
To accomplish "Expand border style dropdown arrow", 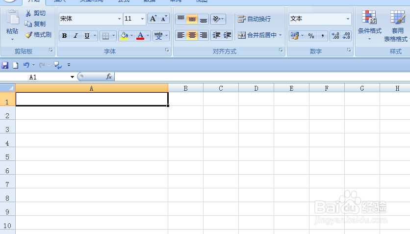I will [113, 36].
